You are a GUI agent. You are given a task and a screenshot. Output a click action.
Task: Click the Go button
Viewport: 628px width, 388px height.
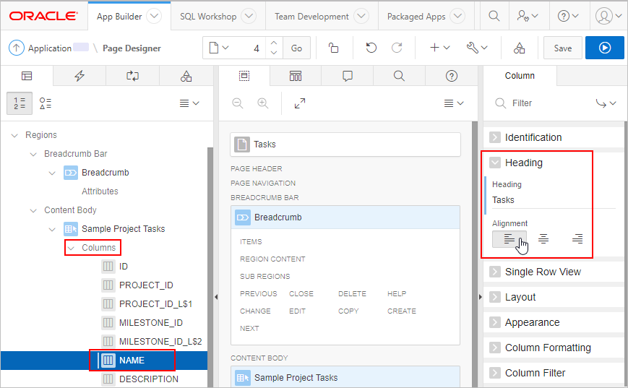pos(296,48)
